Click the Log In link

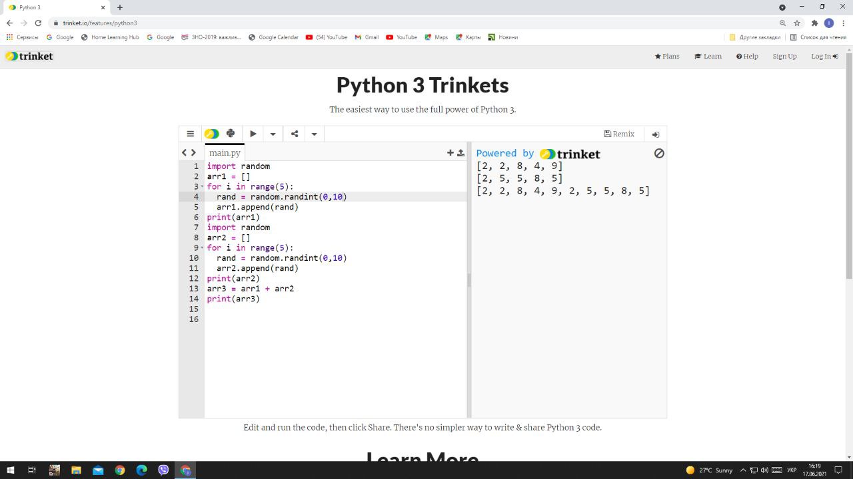click(x=824, y=56)
